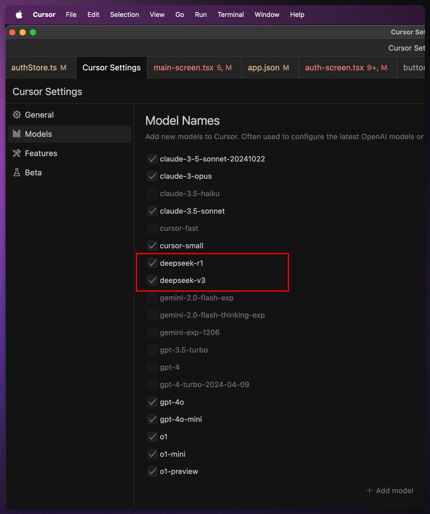Uncheck the claude-3-5-sonnet-20241022 model checkbox
430x514 pixels.
tap(152, 159)
